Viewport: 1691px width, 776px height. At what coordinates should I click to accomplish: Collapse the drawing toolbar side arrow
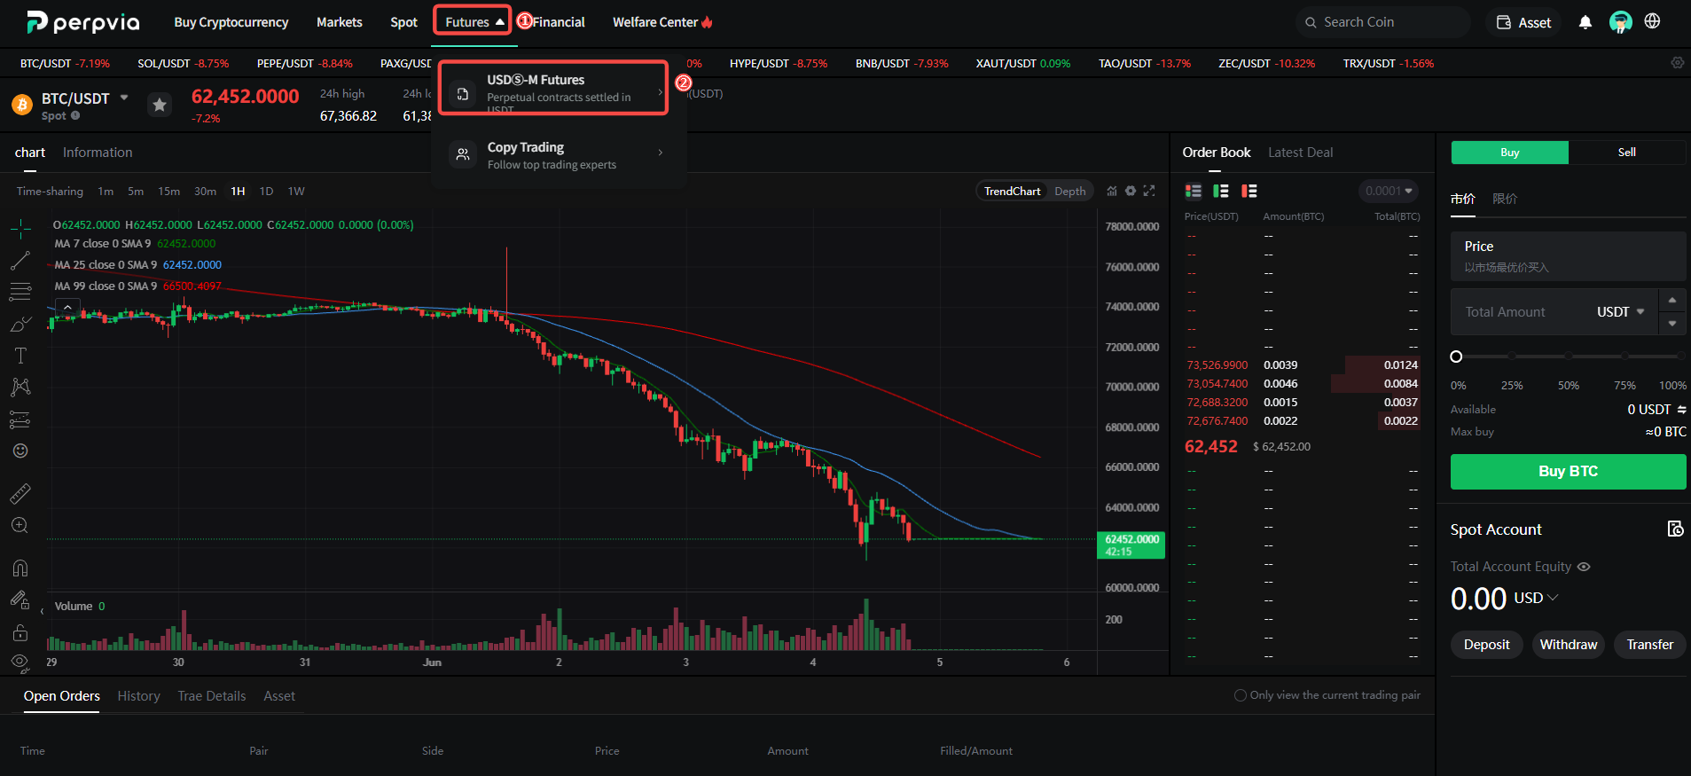(x=42, y=612)
